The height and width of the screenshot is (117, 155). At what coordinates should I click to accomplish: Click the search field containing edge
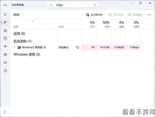pos(73,5)
